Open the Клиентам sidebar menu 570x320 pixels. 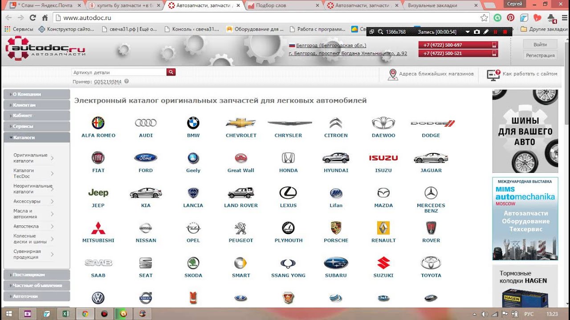tap(37, 105)
